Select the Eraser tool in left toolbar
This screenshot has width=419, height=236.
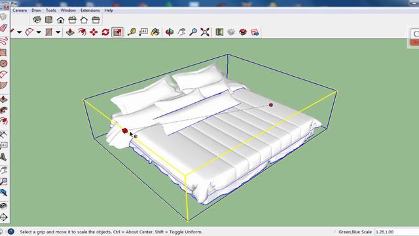4,28
